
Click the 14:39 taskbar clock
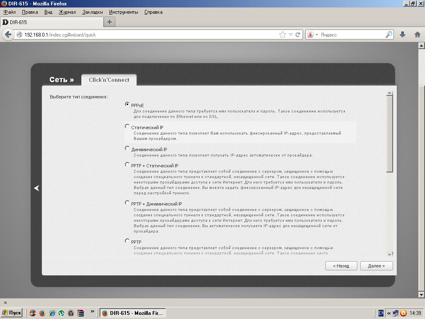(415, 313)
